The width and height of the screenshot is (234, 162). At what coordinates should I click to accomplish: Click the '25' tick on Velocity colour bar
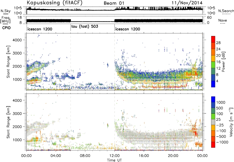218,119
